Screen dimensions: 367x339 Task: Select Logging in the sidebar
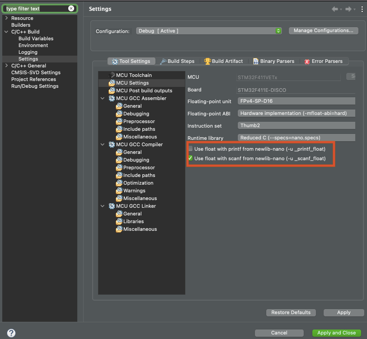pos(28,52)
